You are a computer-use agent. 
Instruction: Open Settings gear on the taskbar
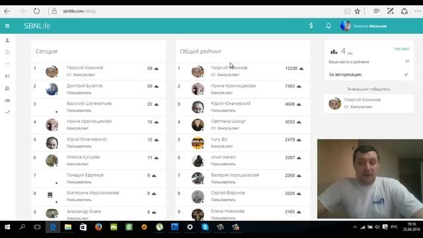tap(190, 227)
